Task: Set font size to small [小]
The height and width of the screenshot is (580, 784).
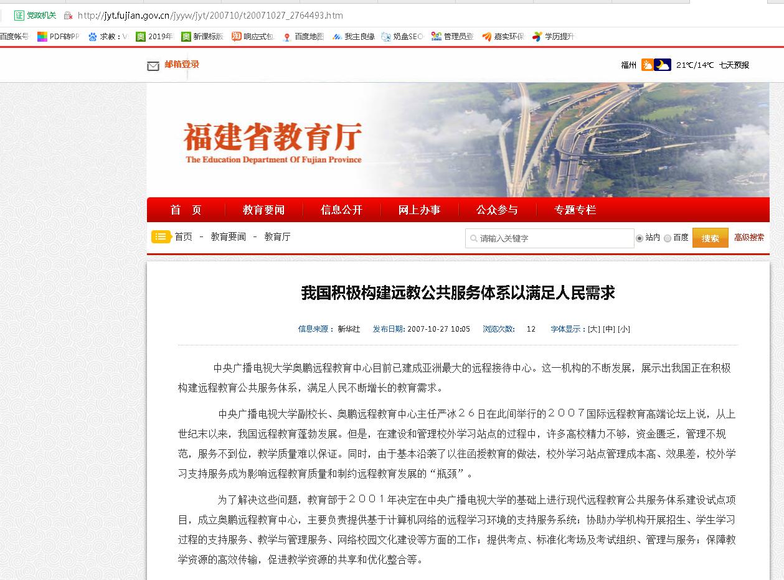Action: [x=624, y=329]
